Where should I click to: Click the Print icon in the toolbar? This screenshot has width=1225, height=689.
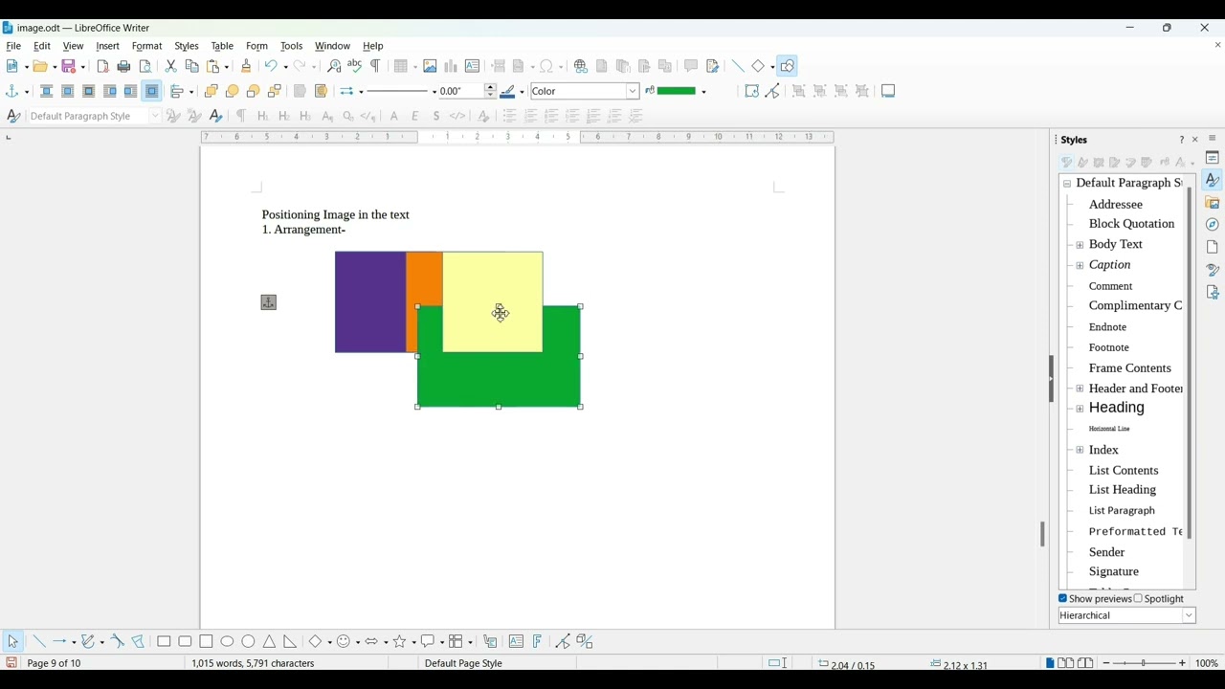click(124, 67)
